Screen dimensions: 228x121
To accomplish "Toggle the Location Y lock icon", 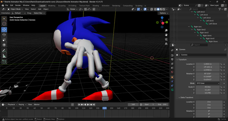I will [221, 67].
